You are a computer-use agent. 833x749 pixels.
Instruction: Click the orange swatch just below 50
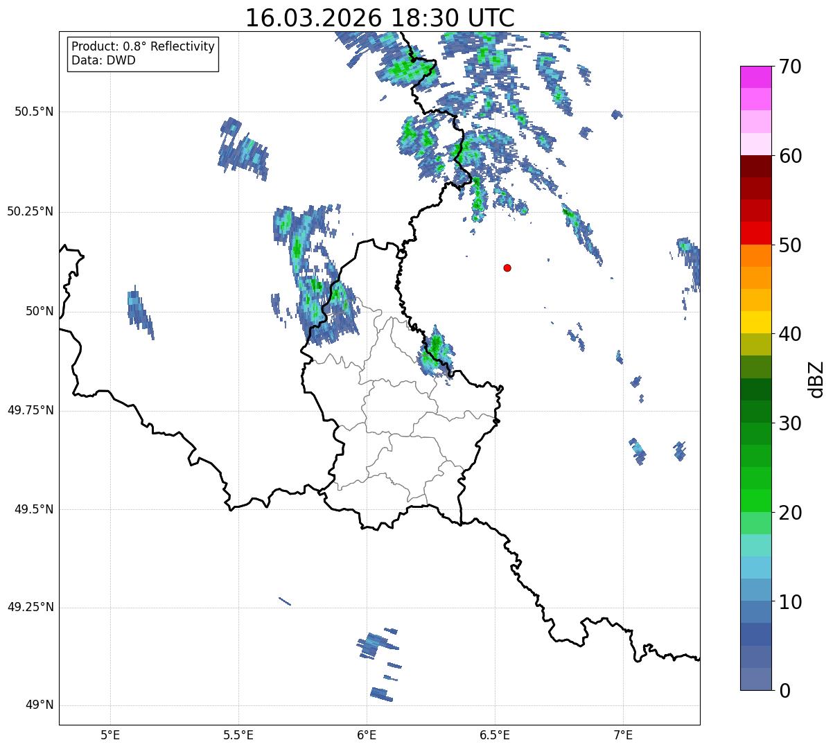pyautogui.click(x=756, y=256)
